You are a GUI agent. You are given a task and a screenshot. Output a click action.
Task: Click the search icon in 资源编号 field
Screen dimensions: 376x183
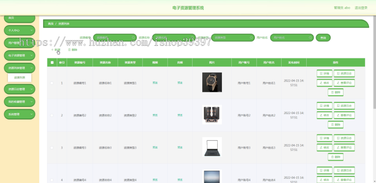click(x=133, y=38)
